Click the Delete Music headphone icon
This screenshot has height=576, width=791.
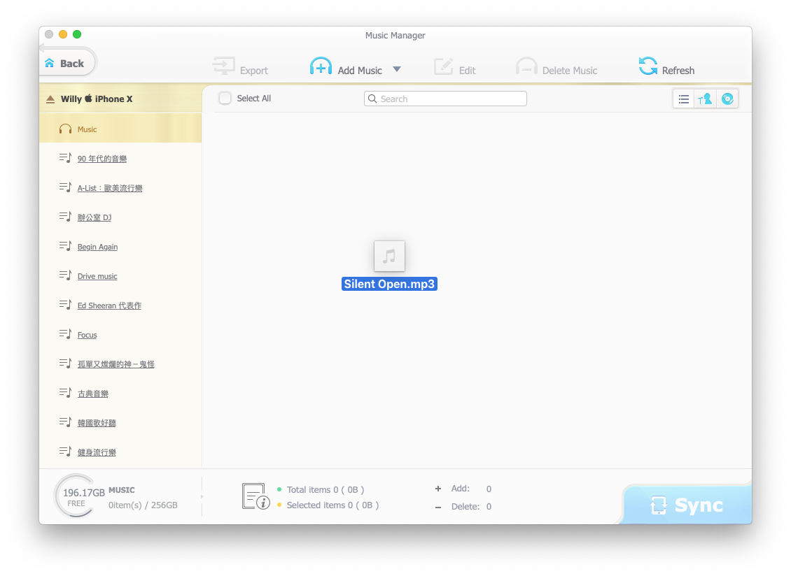coord(526,66)
